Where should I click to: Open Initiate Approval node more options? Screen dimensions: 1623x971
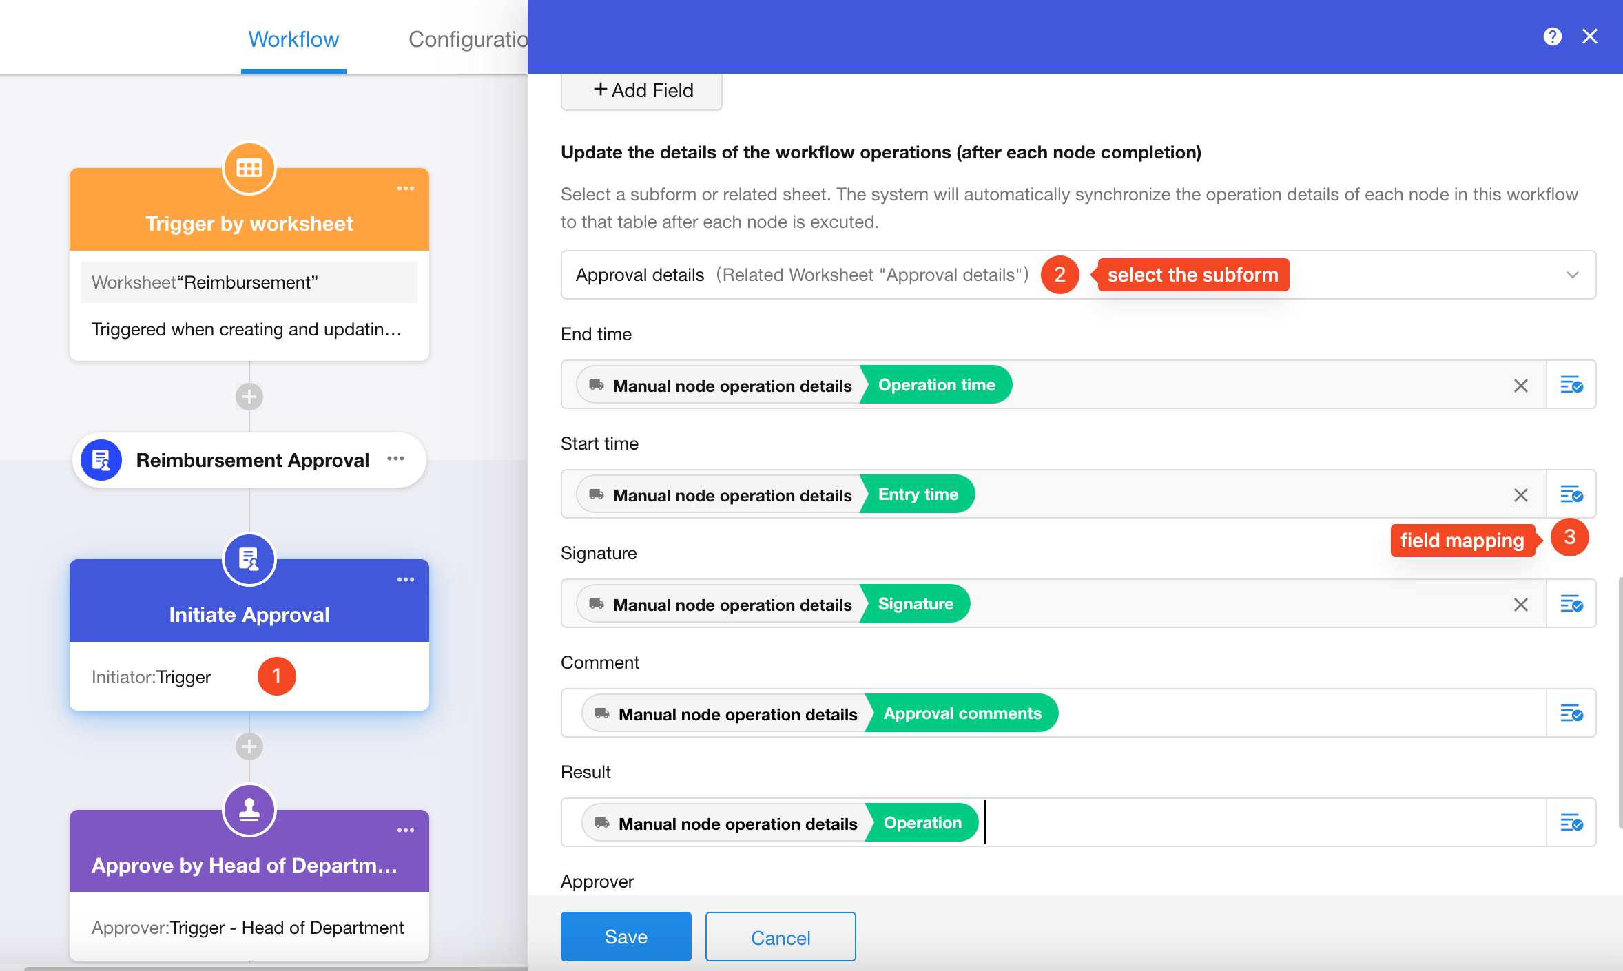coord(406,580)
